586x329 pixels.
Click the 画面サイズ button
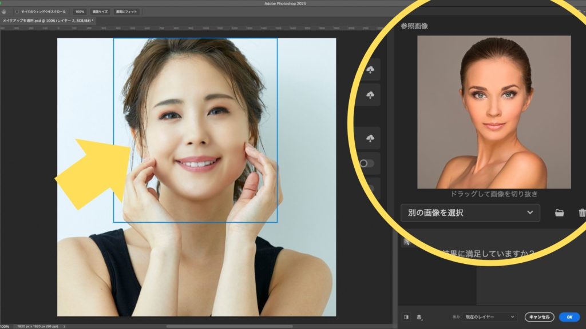click(100, 11)
